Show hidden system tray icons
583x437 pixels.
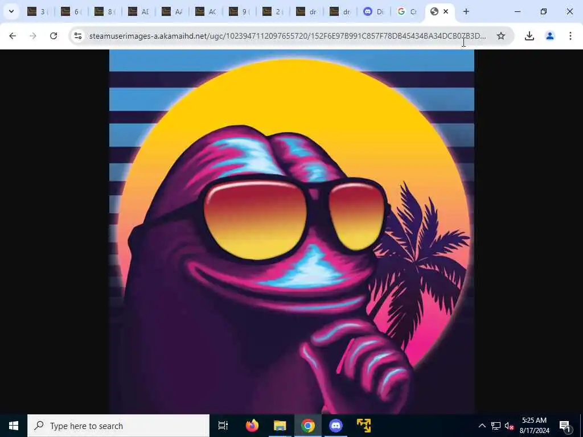coord(482,426)
